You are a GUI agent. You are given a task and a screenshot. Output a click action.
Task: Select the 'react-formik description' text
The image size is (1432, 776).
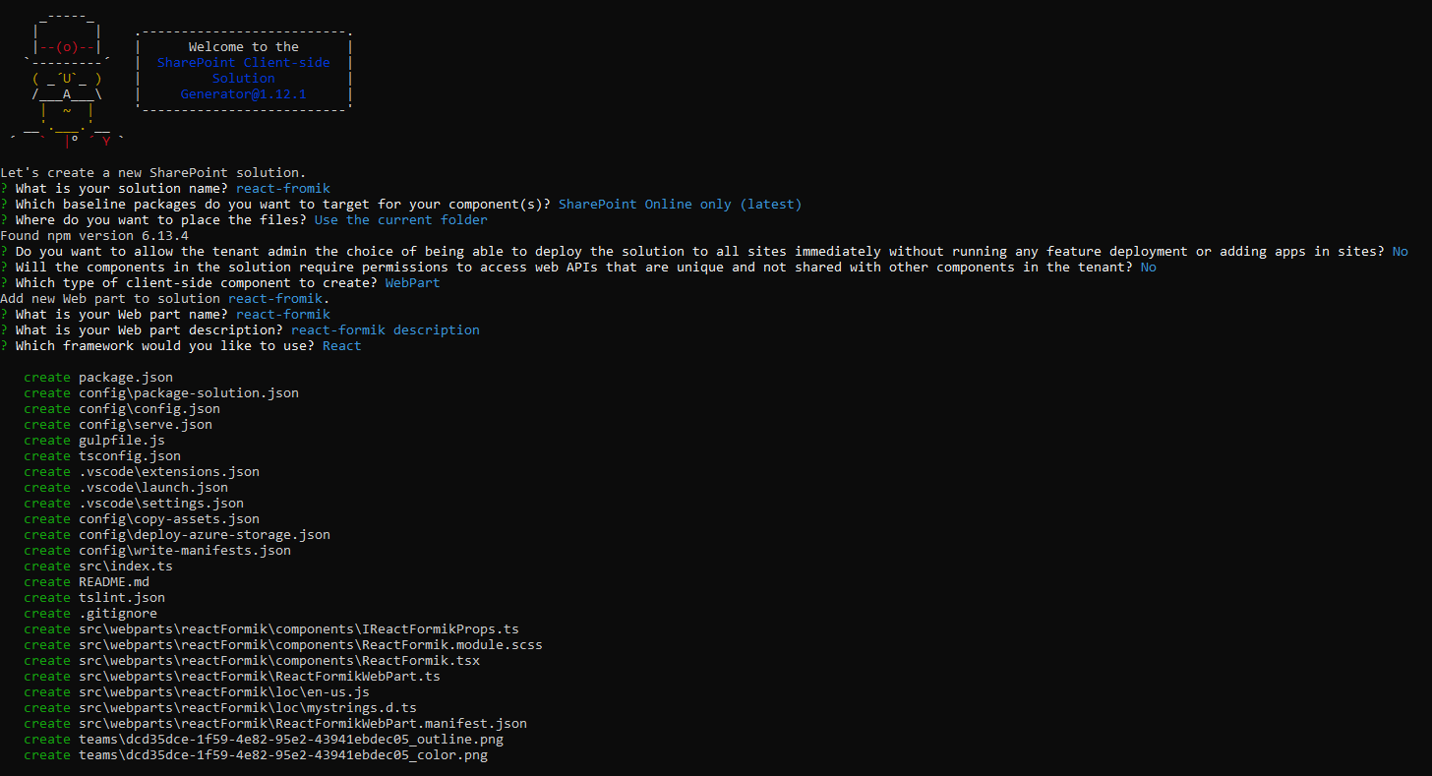coord(386,329)
